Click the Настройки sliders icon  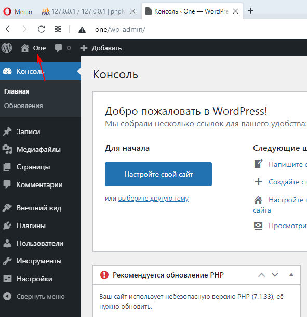point(7,279)
